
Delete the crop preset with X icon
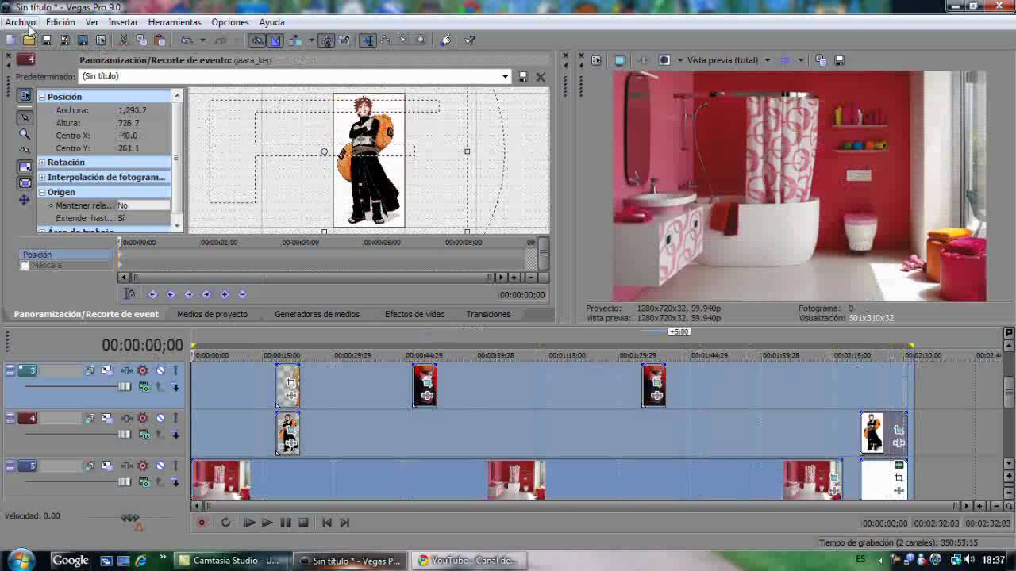click(x=541, y=77)
